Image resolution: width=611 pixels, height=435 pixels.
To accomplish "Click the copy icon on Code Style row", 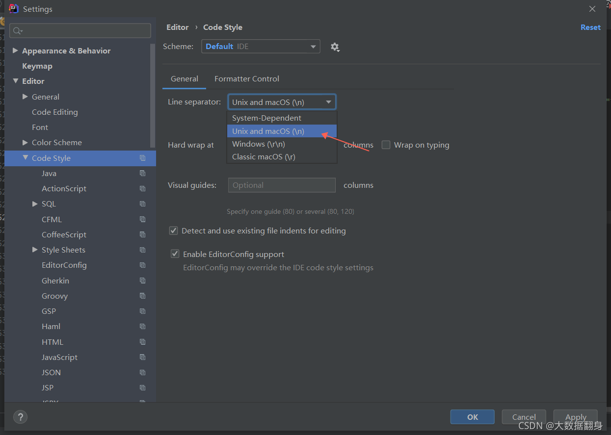I will (143, 158).
